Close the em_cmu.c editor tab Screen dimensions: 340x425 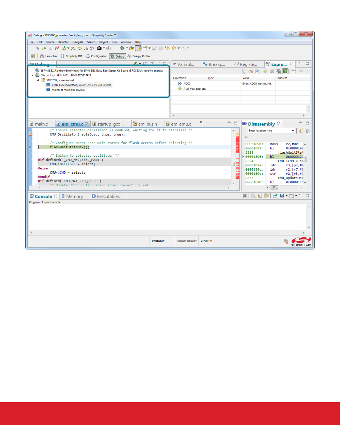point(87,124)
